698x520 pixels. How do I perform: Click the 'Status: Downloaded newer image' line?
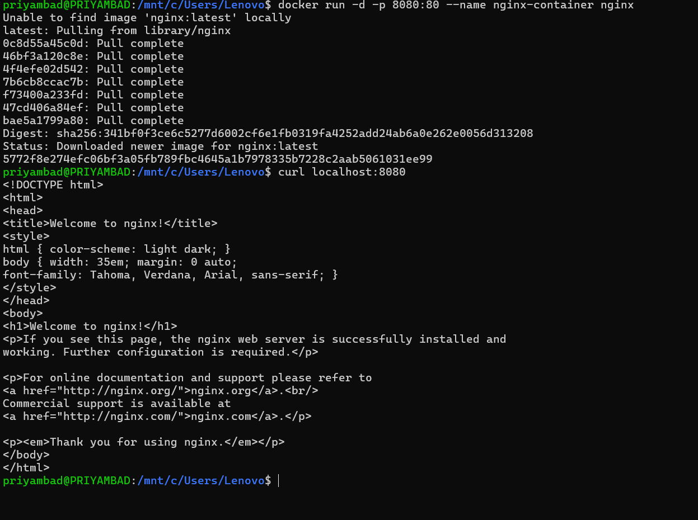pos(160,146)
